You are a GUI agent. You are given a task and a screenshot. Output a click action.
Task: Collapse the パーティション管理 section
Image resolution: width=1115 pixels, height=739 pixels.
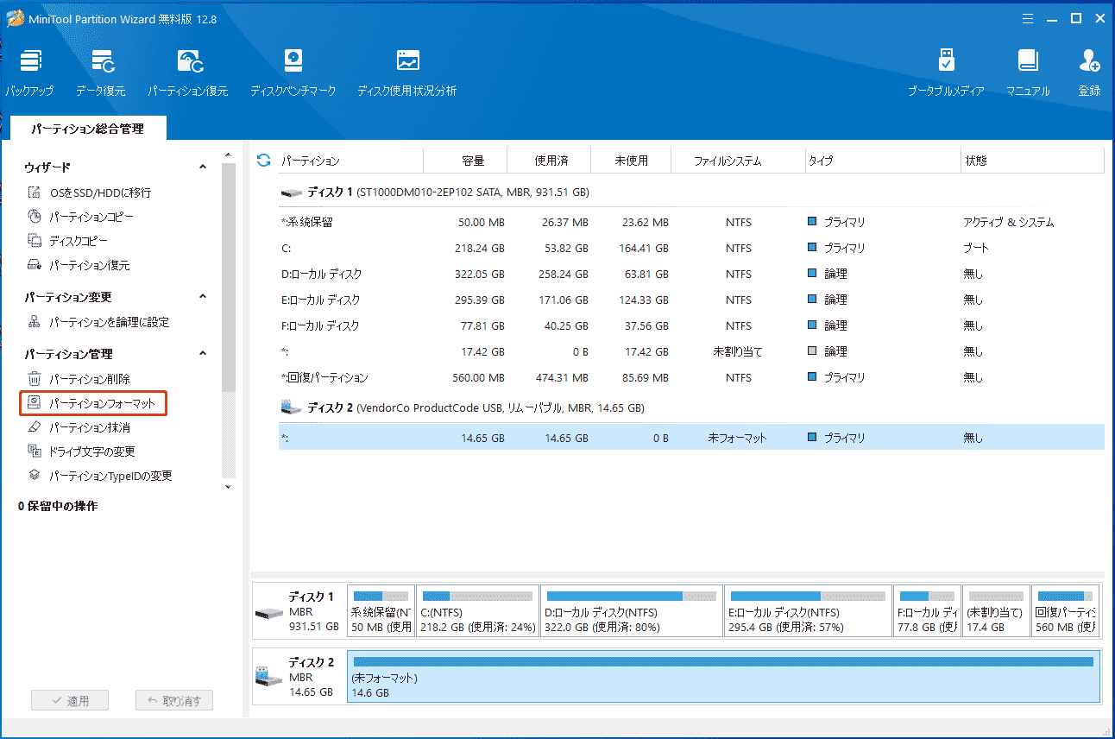[203, 354]
